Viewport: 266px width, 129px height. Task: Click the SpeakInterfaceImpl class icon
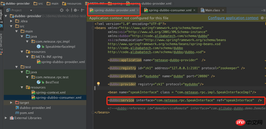[39, 47]
